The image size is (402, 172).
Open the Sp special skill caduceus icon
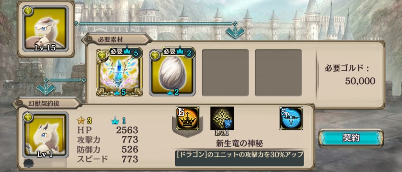click(x=291, y=119)
